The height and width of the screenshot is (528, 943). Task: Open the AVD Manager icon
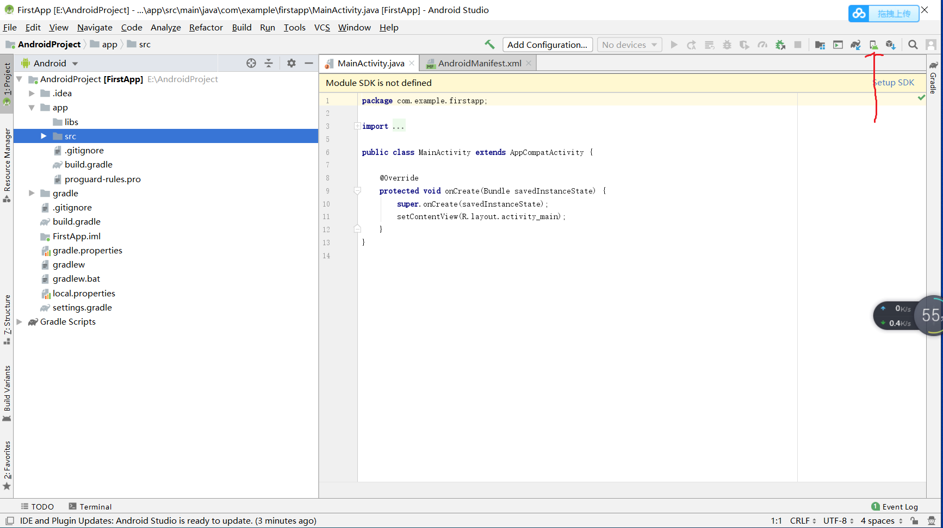pos(873,45)
